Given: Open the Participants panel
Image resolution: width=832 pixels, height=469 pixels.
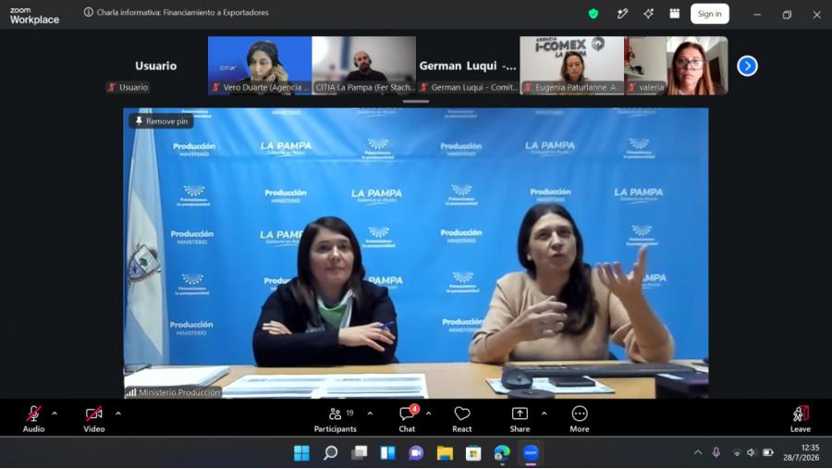Looking at the screenshot, I should tap(336, 418).
